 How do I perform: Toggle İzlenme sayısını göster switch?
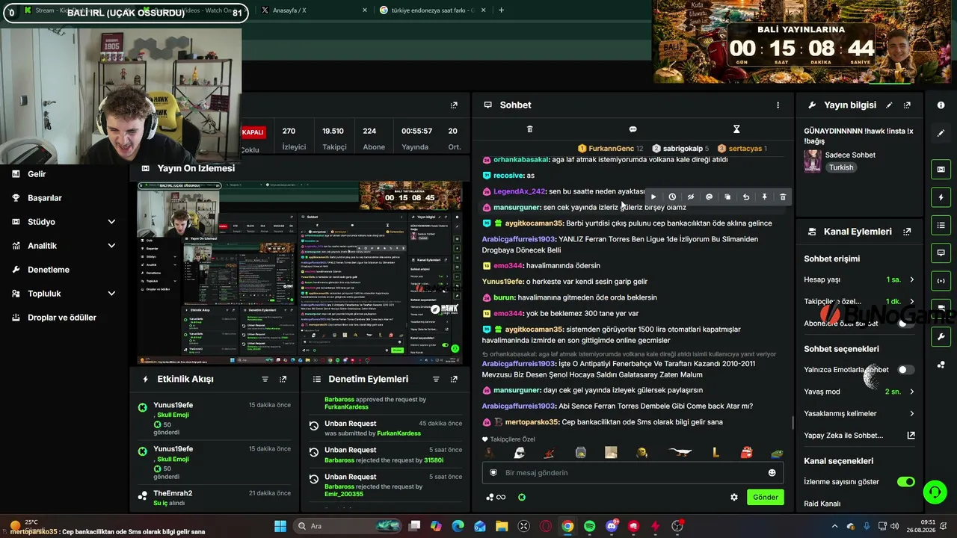tap(905, 482)
